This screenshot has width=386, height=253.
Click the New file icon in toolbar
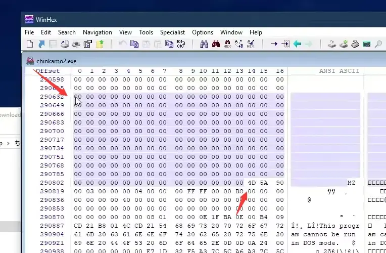pos(30,44)
